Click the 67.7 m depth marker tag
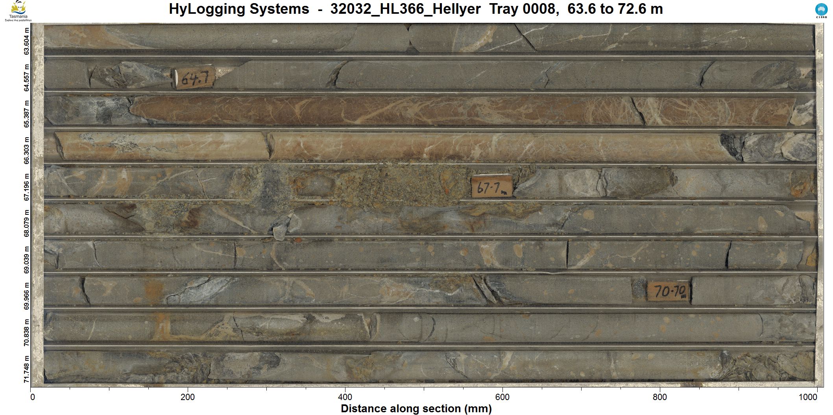833x415 pixels. 492,186
